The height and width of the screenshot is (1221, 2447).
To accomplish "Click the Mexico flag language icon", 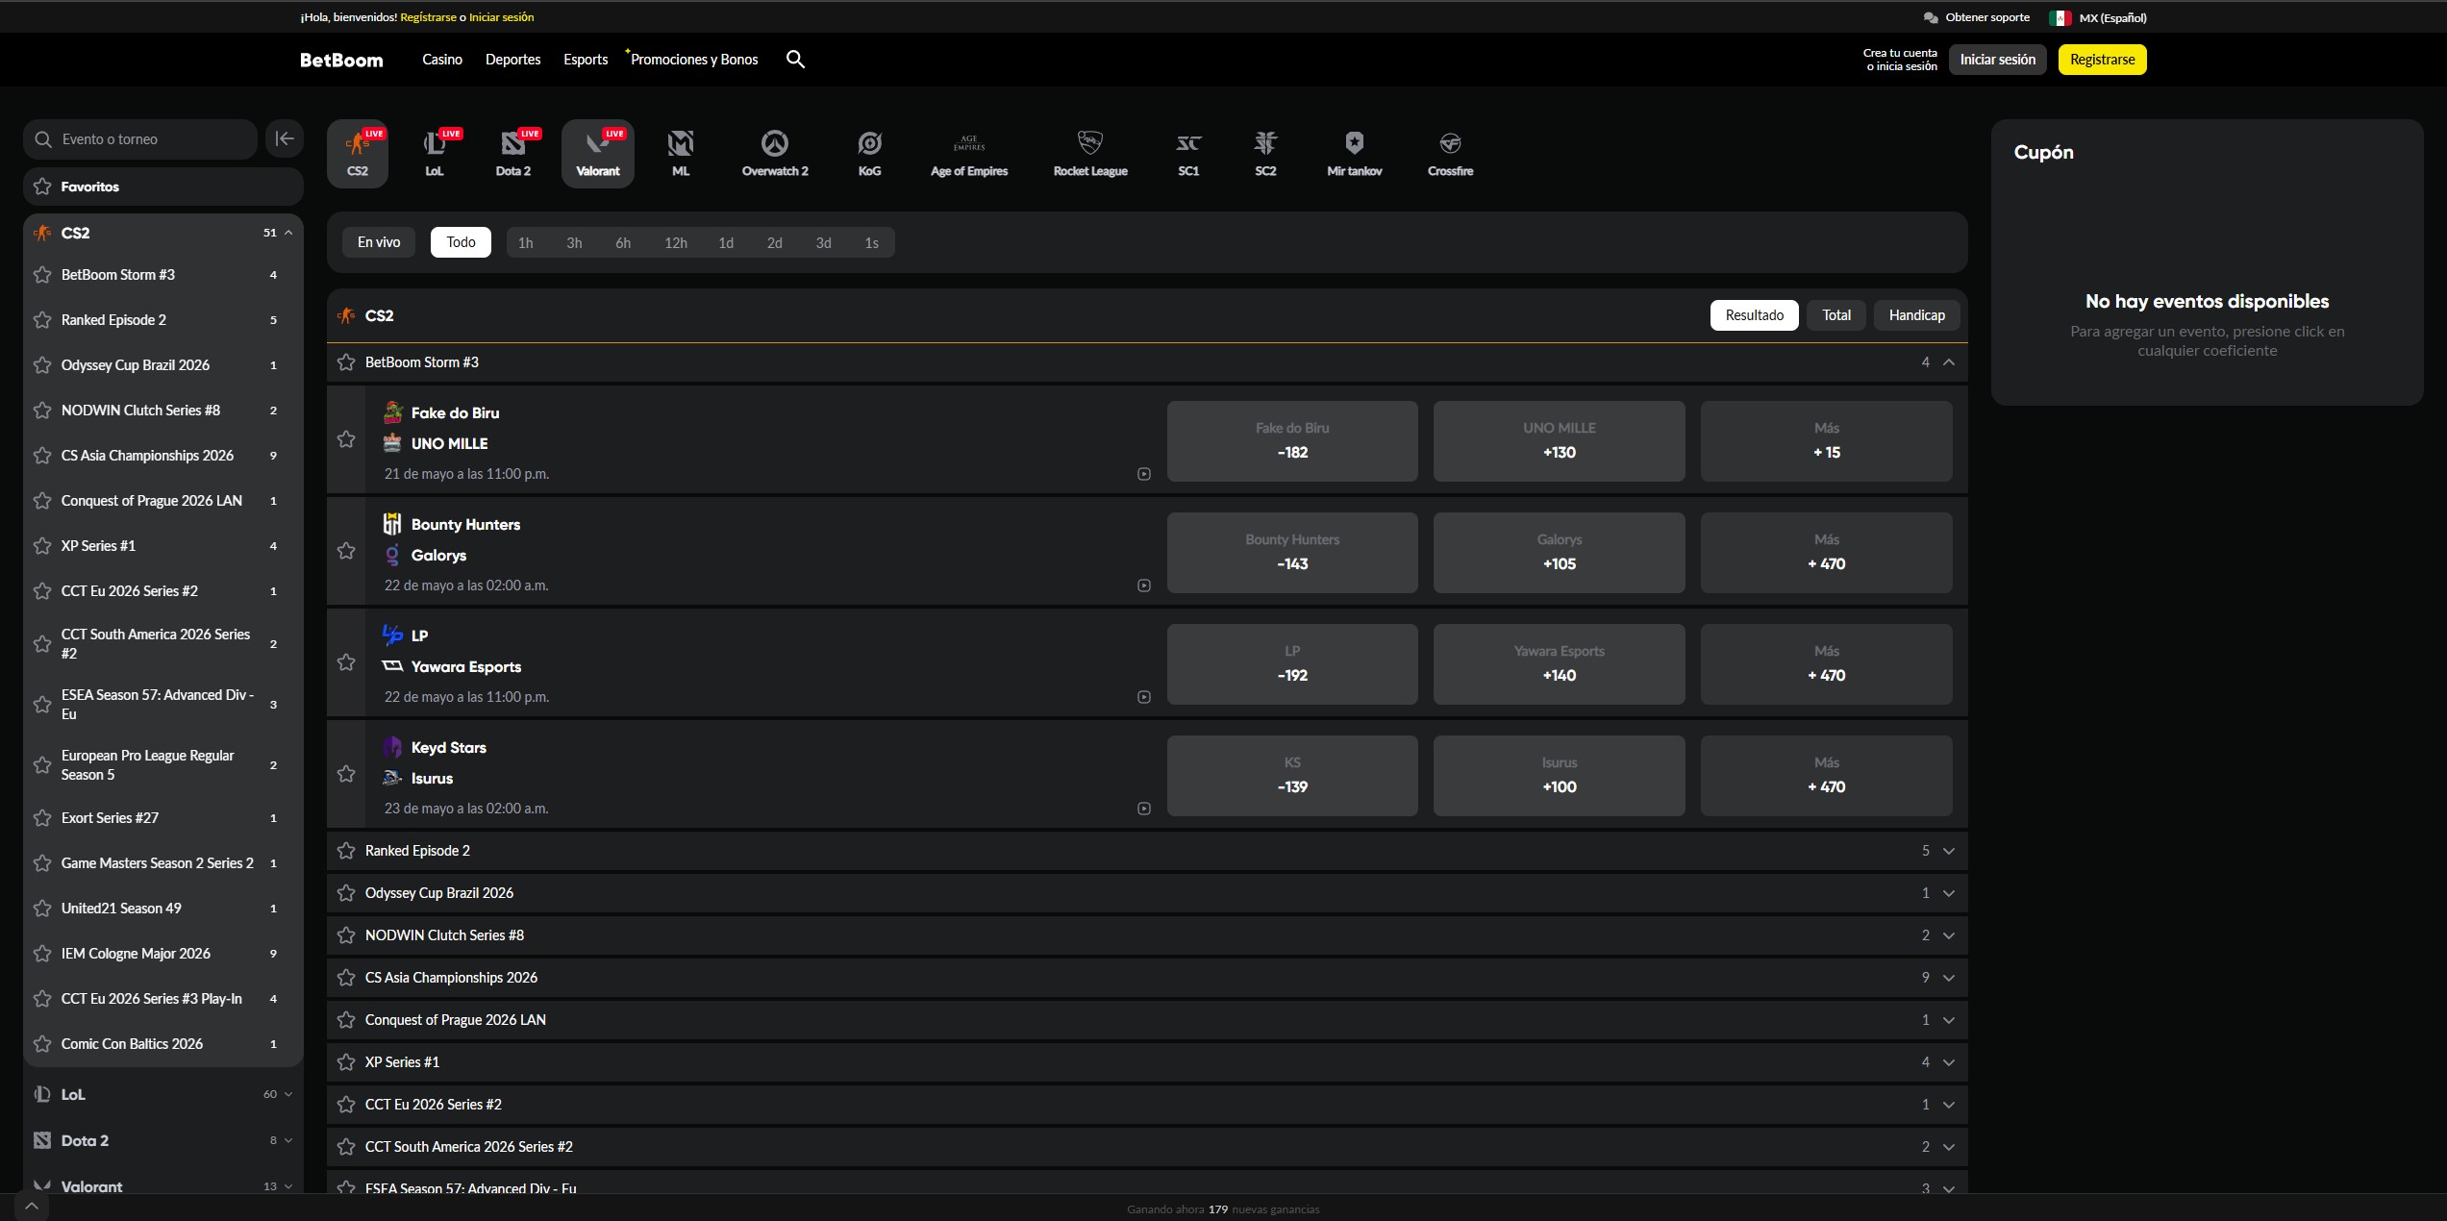I will tap(2060, 17).
